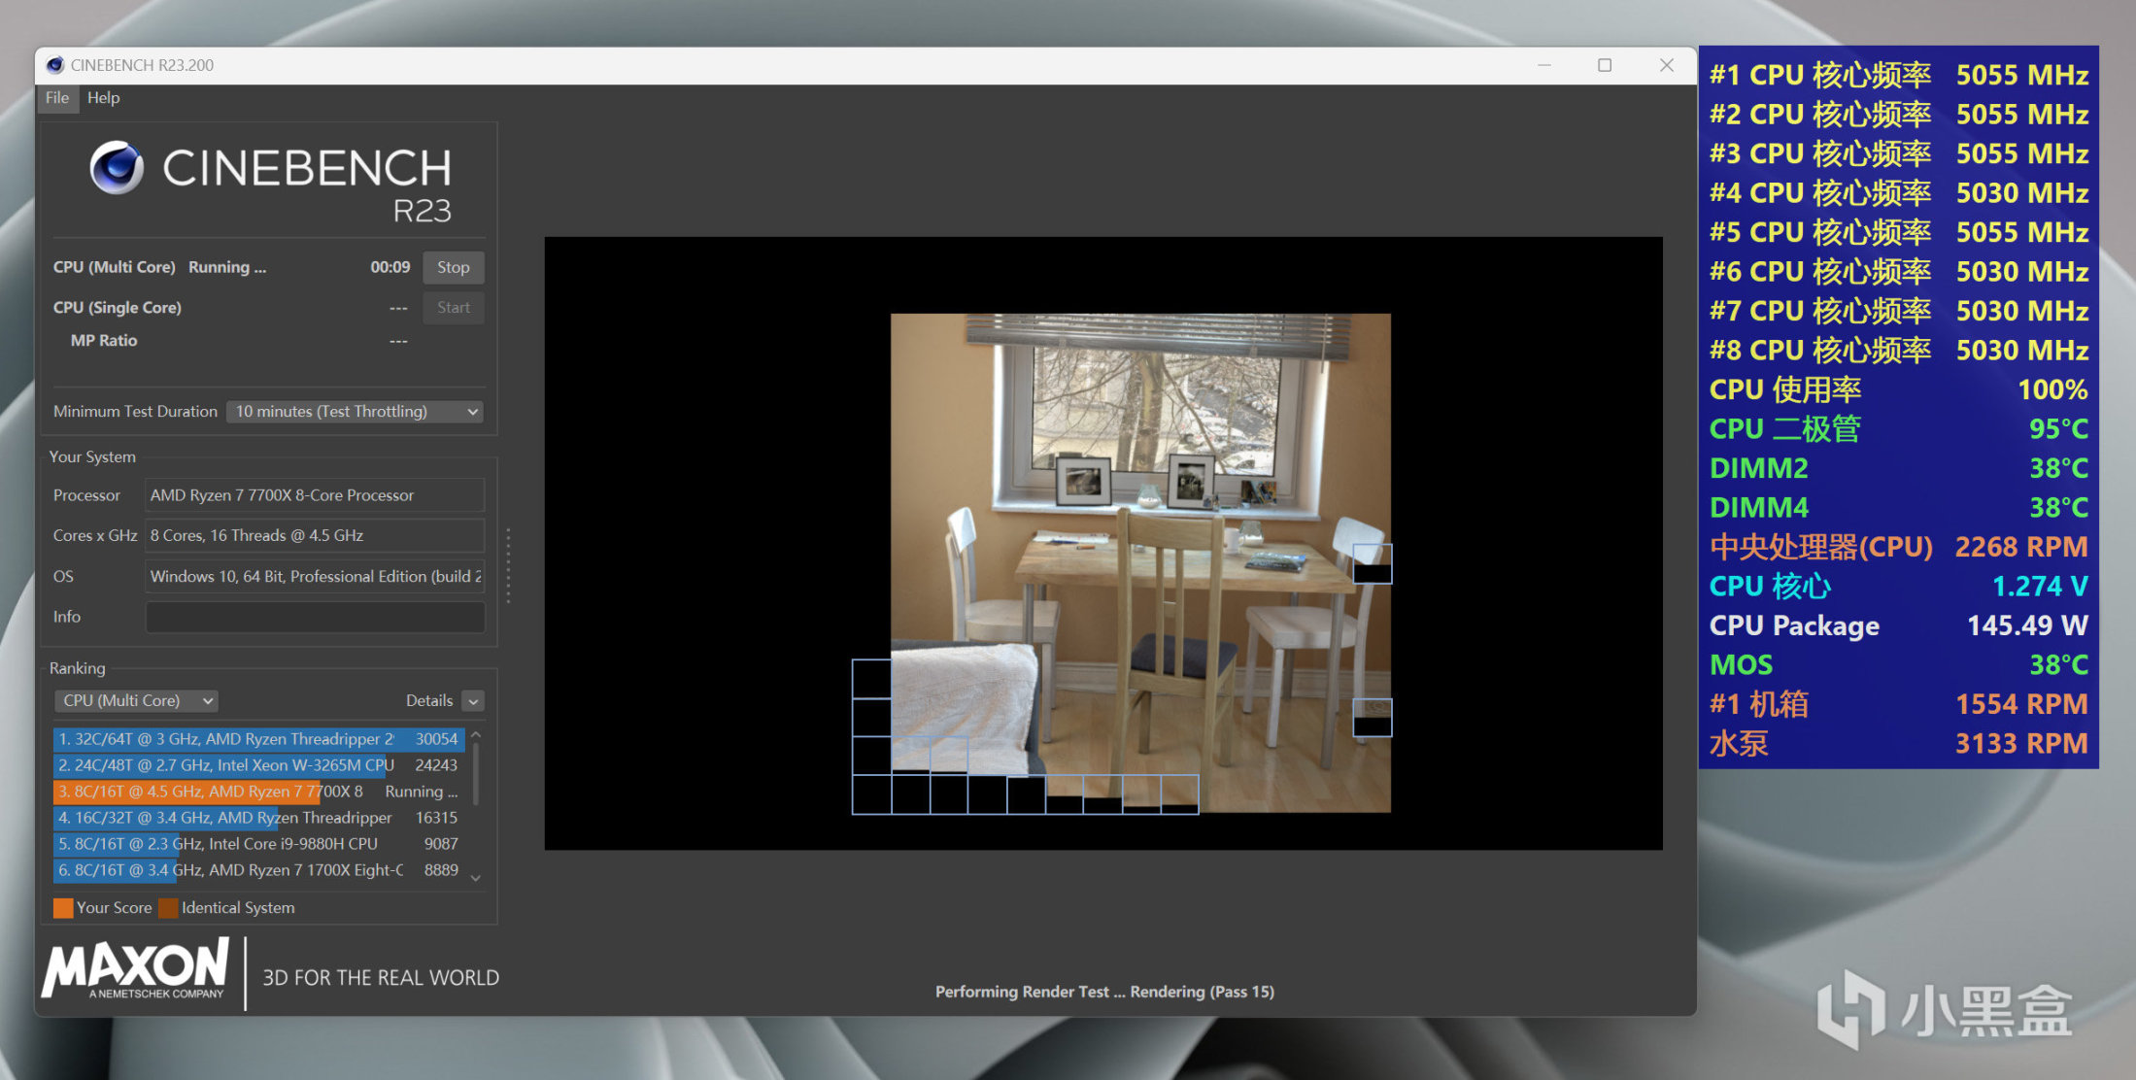Image resolution: width=2136 pixels, height=1080 pixels.
Task: Minimize the Cinebench window
Action: pos(1544,65)
